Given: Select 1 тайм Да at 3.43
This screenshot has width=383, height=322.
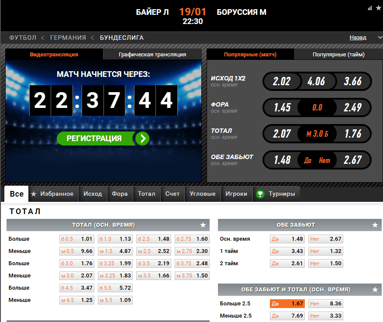Looking at the screenshot, I should 287,251.
